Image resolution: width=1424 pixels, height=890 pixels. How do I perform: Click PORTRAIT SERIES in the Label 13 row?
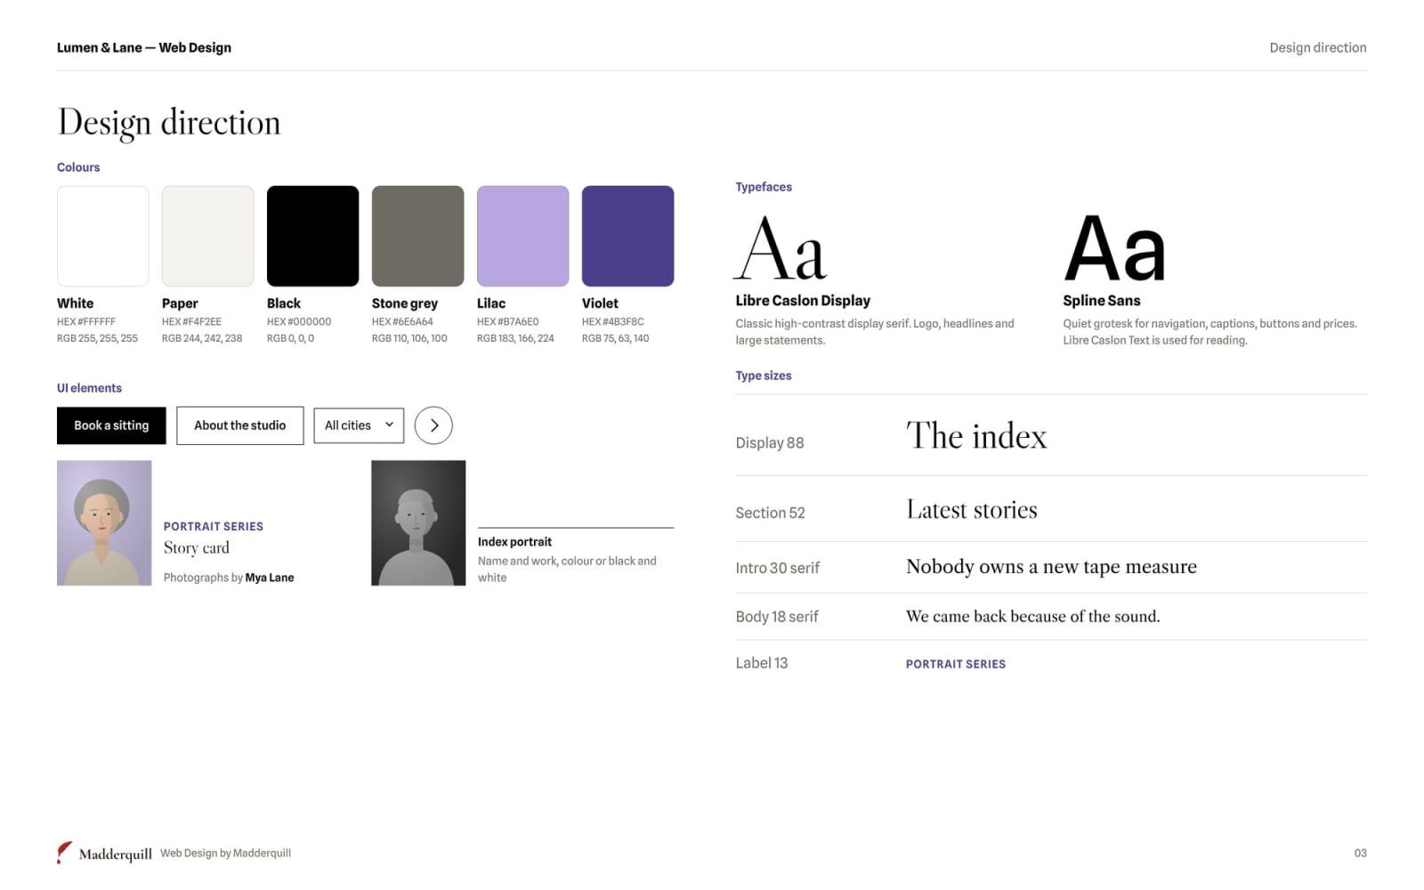tap(956, 665)
